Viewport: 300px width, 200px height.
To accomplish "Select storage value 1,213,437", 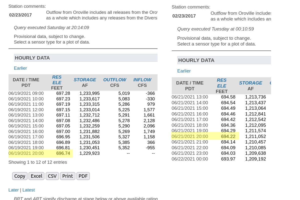I will coord(255,103).
